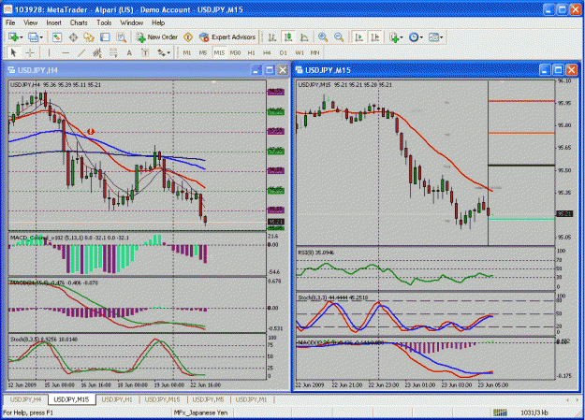
Task: Expand the New Chart dropdown arrow
Action: (22, 37)
